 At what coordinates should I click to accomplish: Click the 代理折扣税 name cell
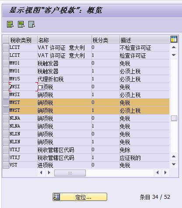[x=64, y=79]
